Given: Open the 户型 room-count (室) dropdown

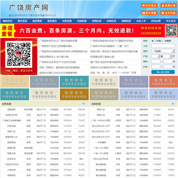Looking at the screenshot, I should [x=156, y=56].
